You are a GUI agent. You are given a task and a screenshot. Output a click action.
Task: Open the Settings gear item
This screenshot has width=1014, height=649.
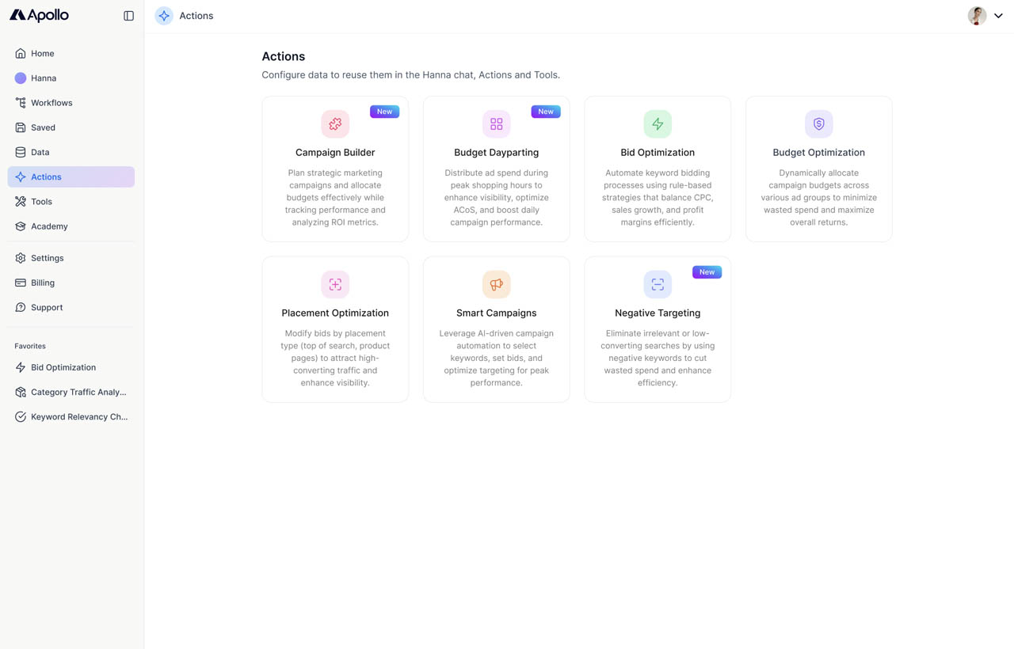tap(47, 258)
